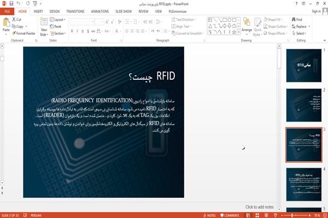Image resolution: width=328 pixels, height=218 pixels.
Task: Toggle Italic formatting
Action: pos(77,31)
